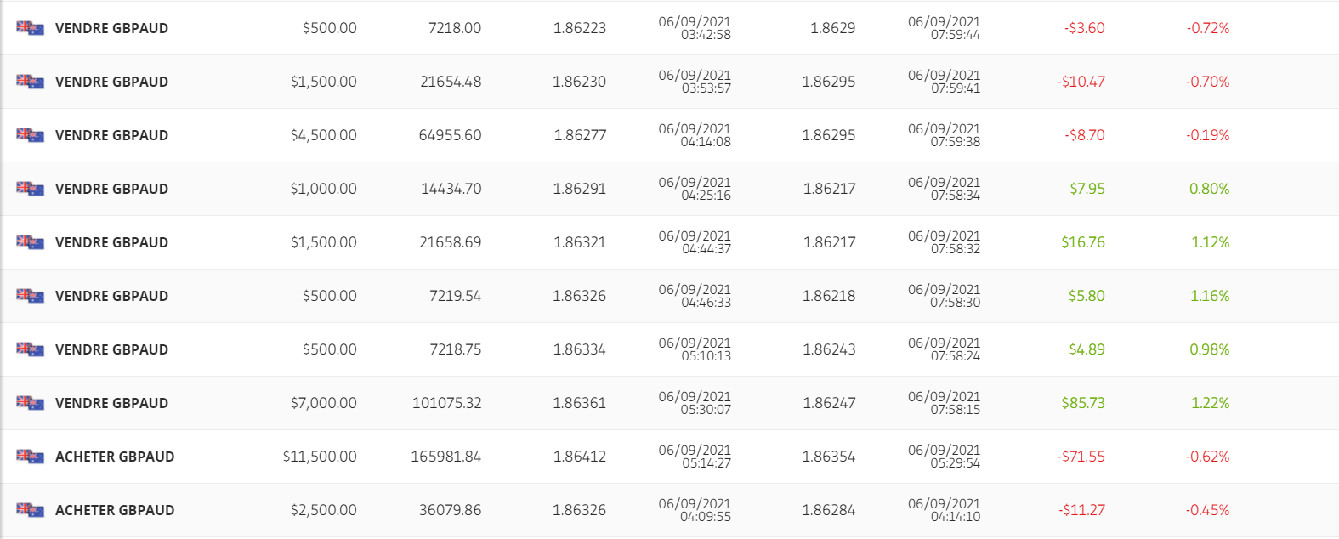Click the flag icon for the 21654.48 units trade
The height and width of the screenshot is (539, 1339).
(x=30, y=82)
